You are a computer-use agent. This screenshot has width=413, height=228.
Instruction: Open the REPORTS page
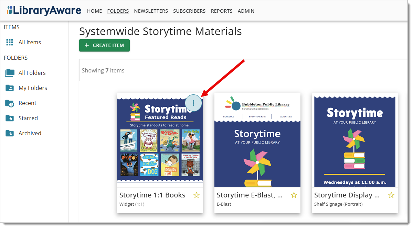point(222,11)
